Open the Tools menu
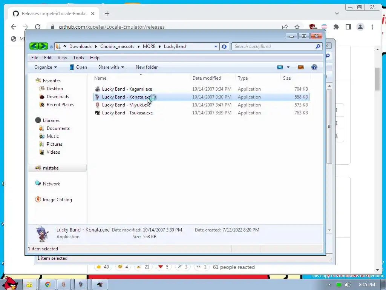 (x=78, y=57)
